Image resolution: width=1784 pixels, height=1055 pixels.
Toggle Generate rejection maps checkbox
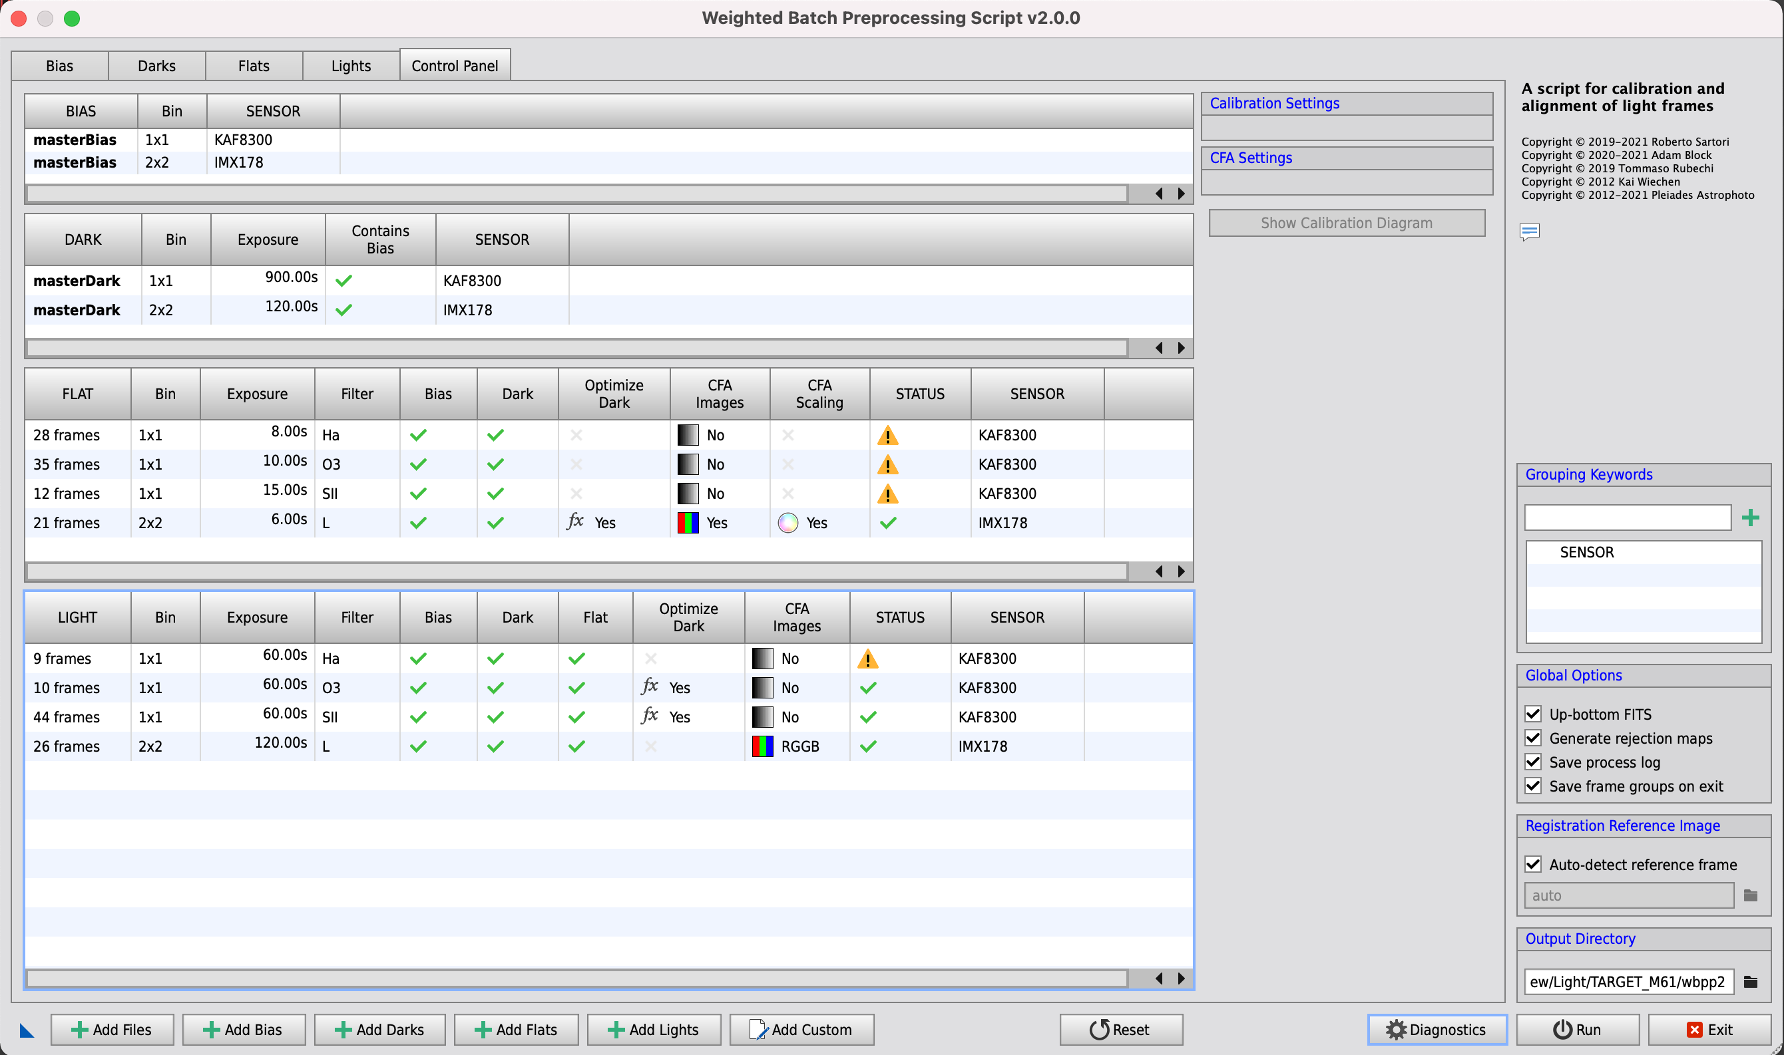click(x=1534, y=738)
